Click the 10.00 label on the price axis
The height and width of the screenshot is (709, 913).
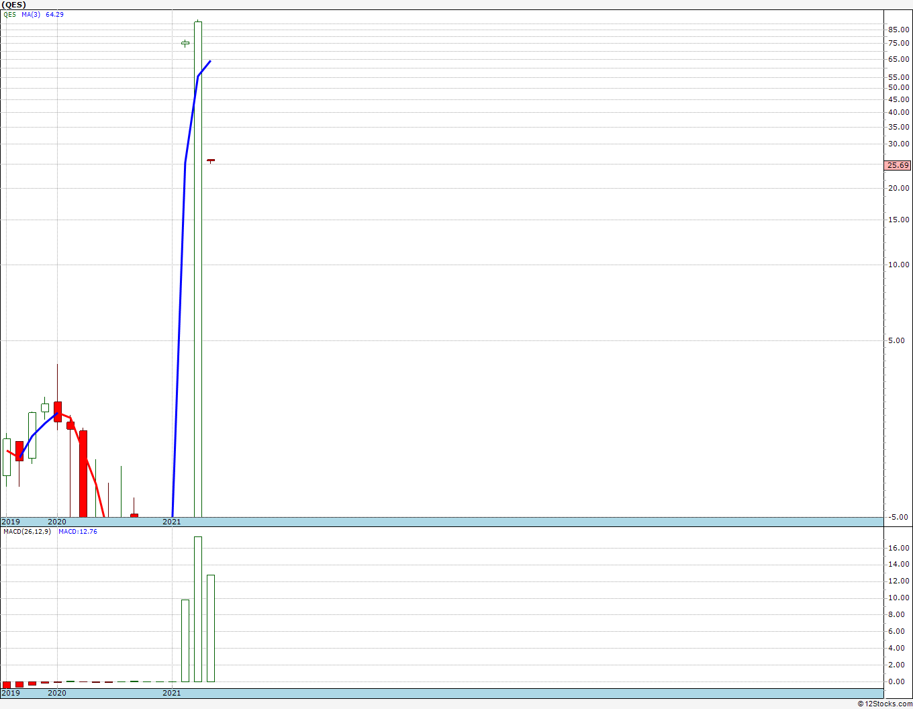(898, 265)
